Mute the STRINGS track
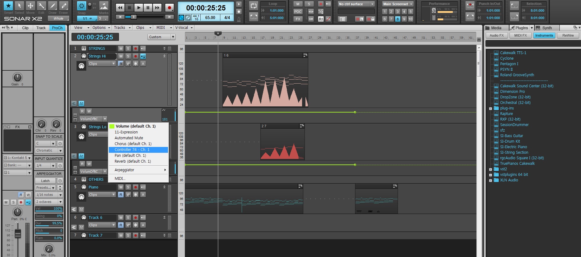This screenshot has width=581, height=257. tap(121, 49)
